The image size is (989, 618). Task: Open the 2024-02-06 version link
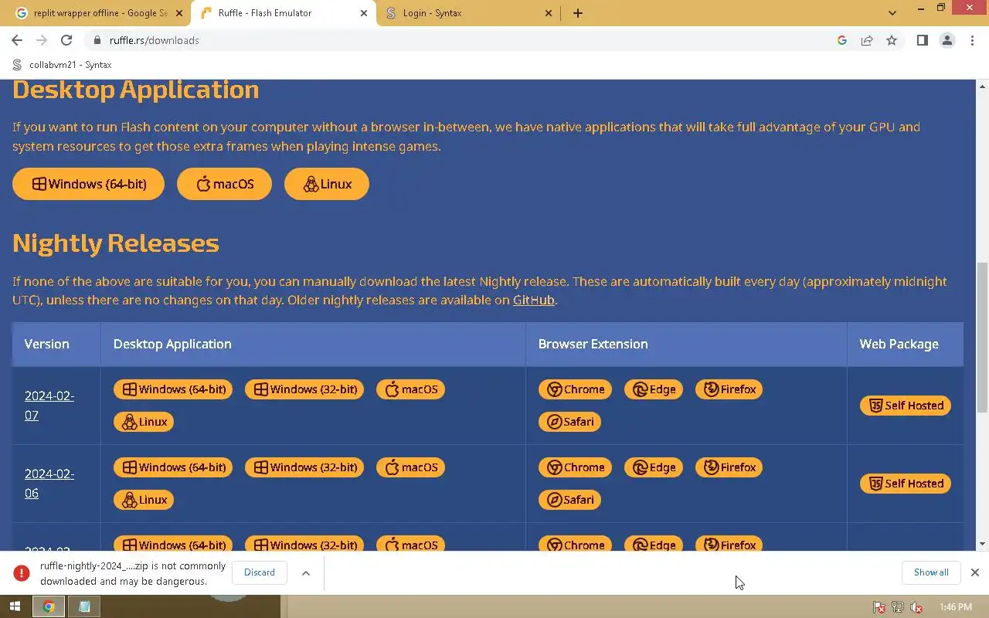point(49,484)
